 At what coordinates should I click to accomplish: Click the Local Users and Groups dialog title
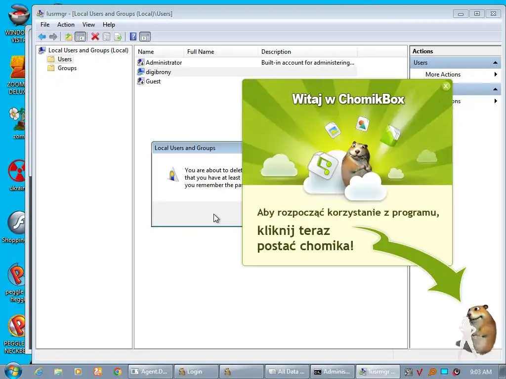point(185,148)
